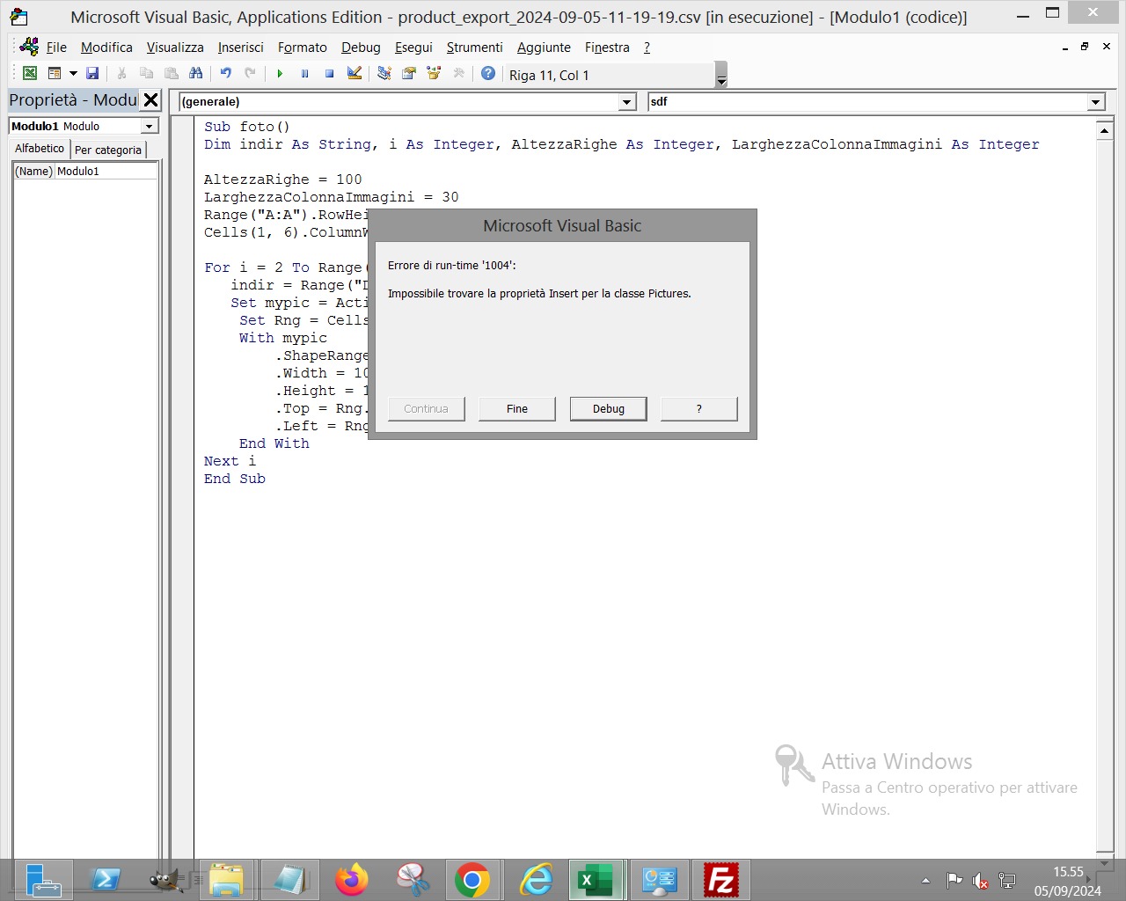This screenshot has width=1126, height=901.
Task: Open PowerShell from the taskbar
Action: tap(106, 880)
